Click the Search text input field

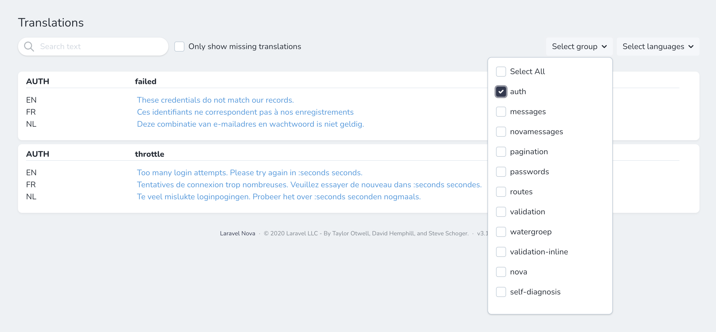pyautogui.click(x=100, y=46)
